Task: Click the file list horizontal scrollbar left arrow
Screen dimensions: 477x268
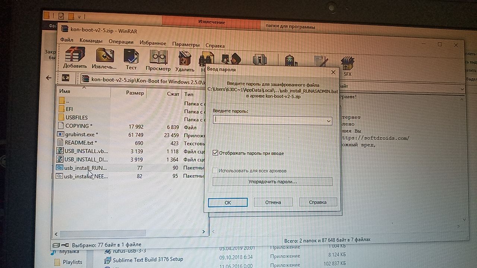Action: tap(56, 234)
